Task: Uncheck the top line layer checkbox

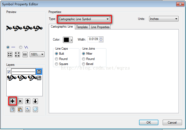Action: pos(9,72)
